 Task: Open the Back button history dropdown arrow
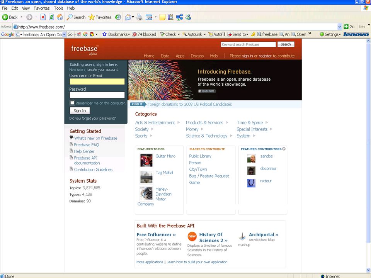[21, 17]
